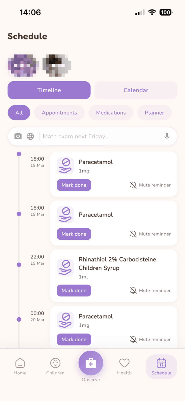
Task: Mute reminder for the 18:00 Paracetamol
Action: [150, 185]
